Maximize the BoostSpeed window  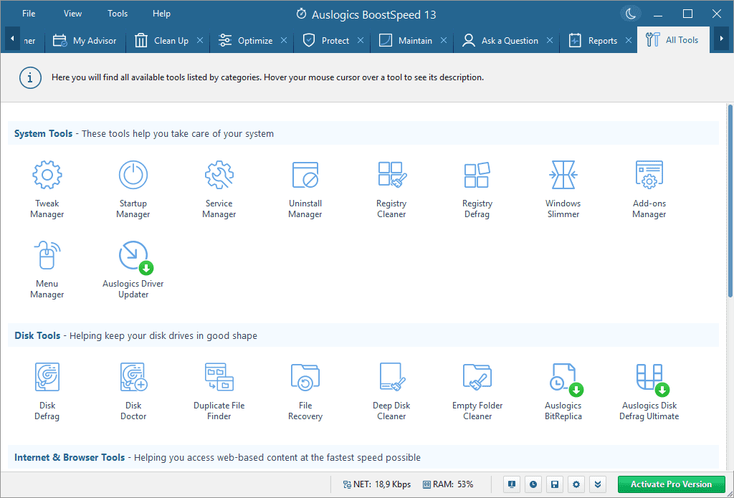click(x=687, y=14)
